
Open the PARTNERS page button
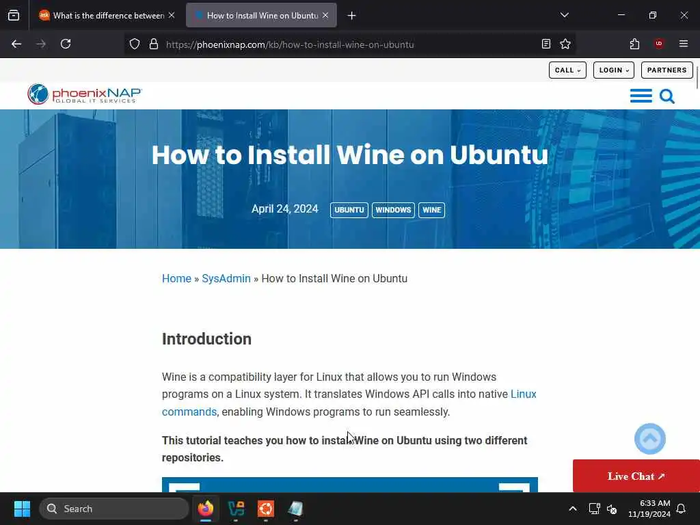(x=667, y=70)
